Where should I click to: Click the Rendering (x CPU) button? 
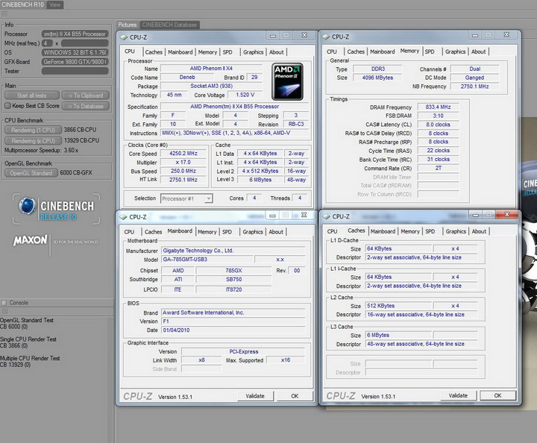pyautogui.click(x=34, y=141)
